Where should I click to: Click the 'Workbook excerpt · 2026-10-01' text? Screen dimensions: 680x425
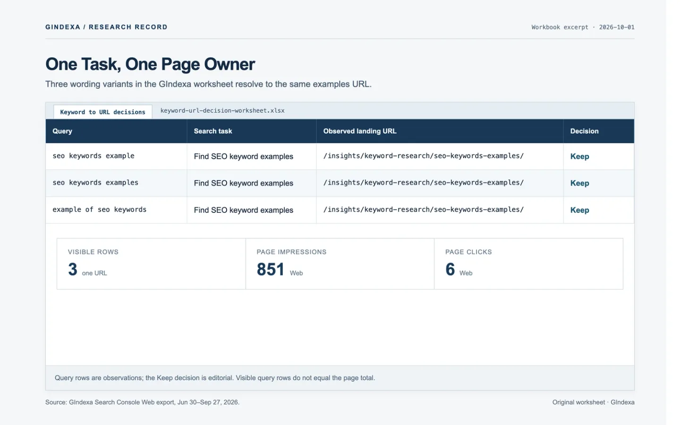click(x=583, y=27)
